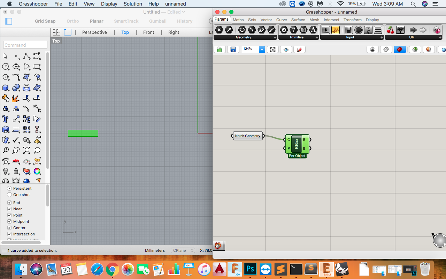Screen dimensions: 446x279
Task: Select the Boolean union spheres tool
Action: [16, 88]
